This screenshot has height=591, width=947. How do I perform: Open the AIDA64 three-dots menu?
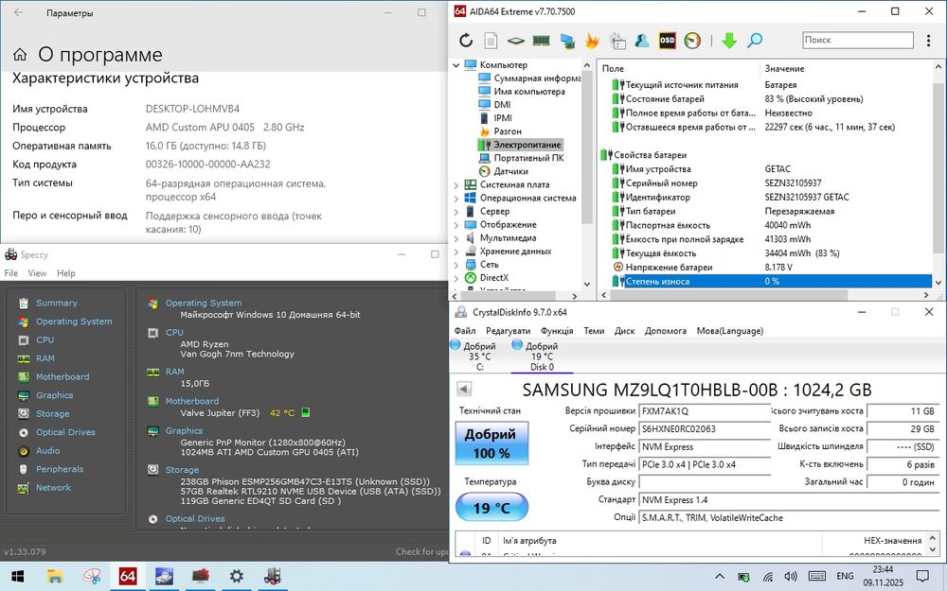(x=928, y=40)
